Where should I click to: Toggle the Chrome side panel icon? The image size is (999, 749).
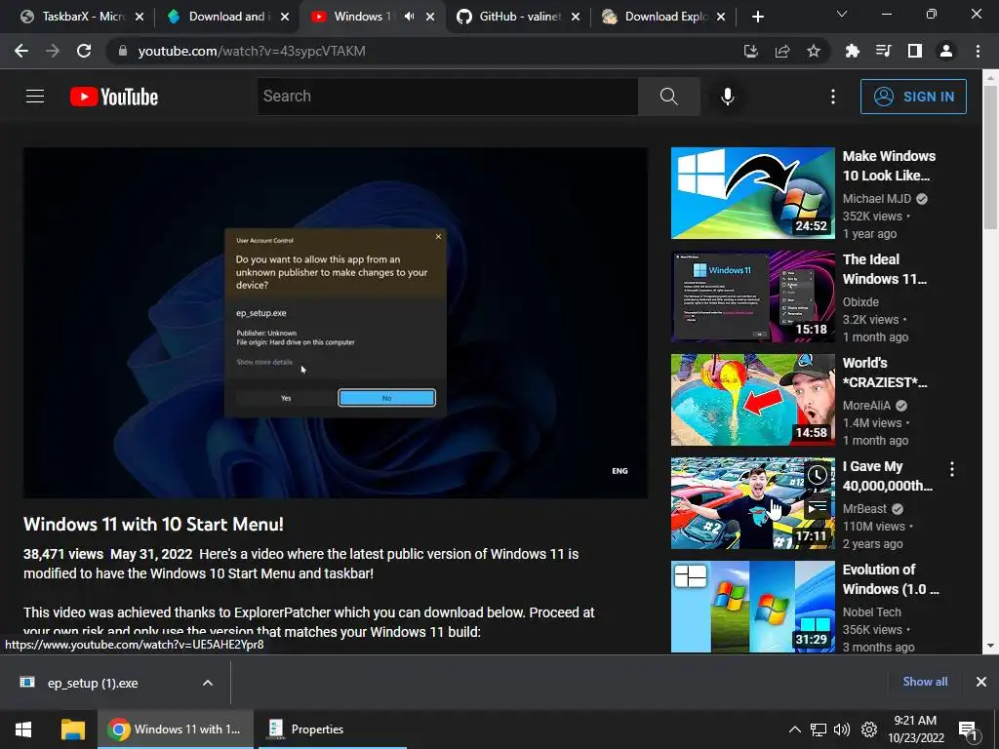coord(915,51)
